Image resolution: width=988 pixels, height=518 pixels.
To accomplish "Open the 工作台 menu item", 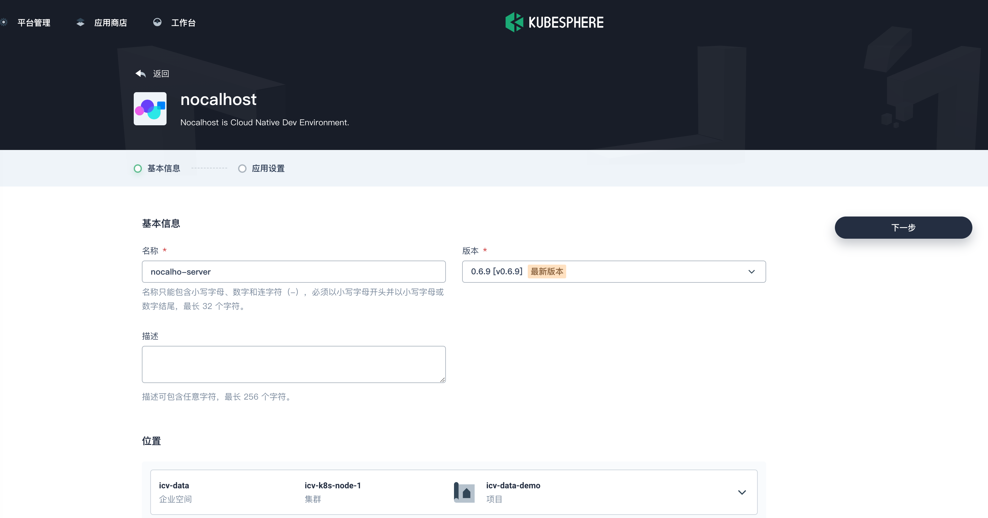I will click(184, 22).
